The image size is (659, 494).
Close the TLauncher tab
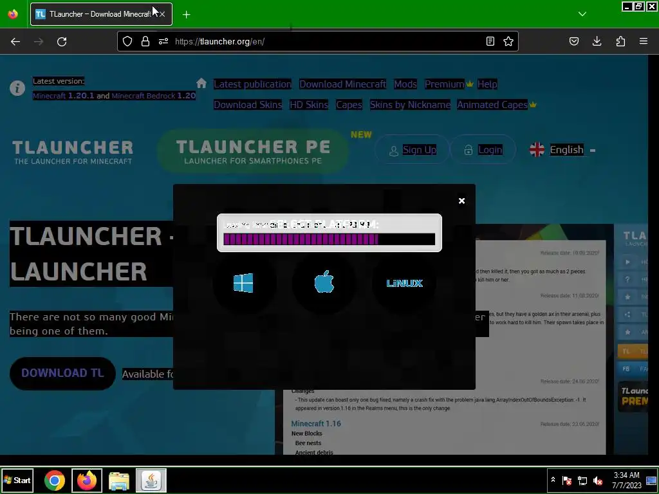[x=162, y=14]
